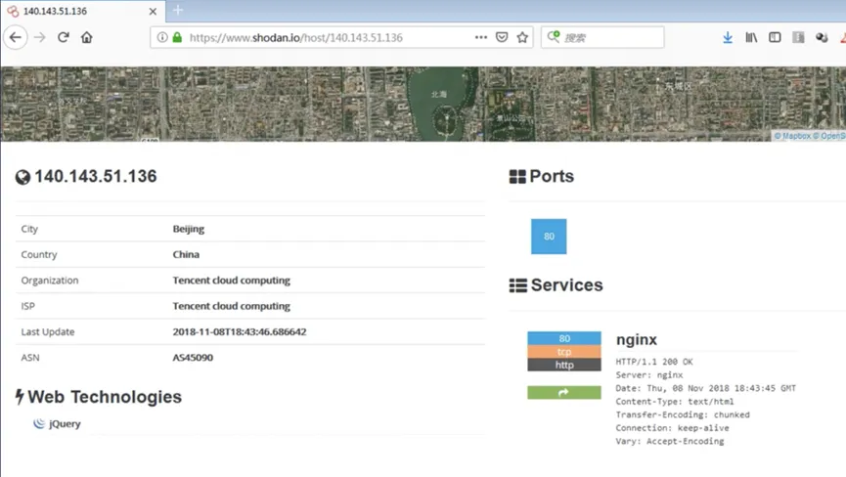Click the extension icon beside reader view
Viewport: 846px width, 477px height.
click(x=822, y=37)
